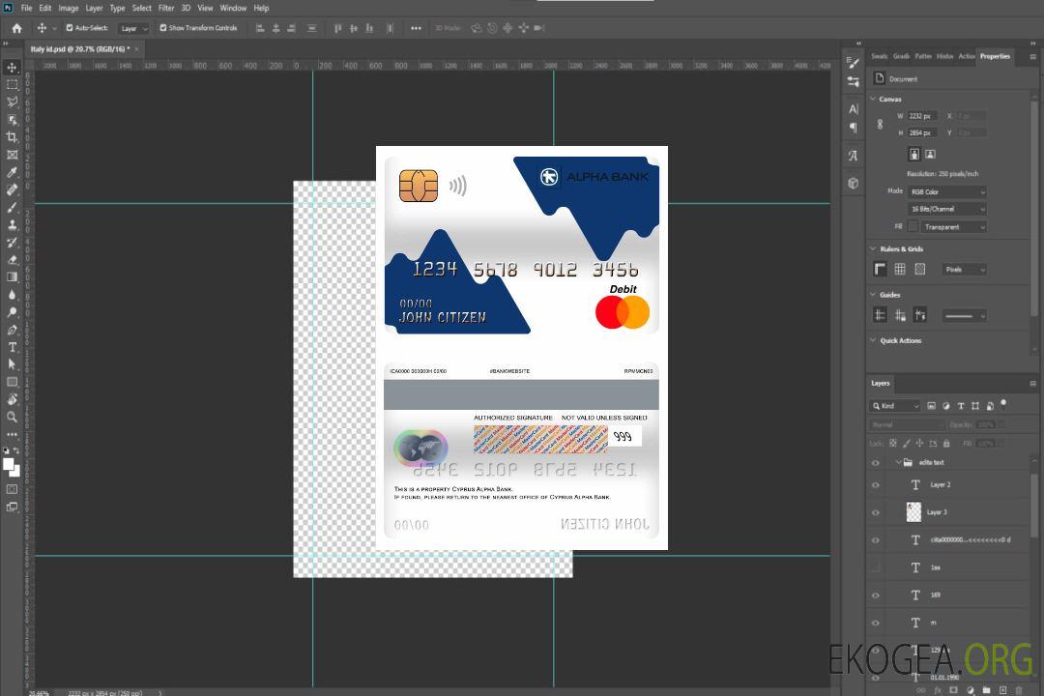Viewport: 1044px width, 696px height.
Task: Toggle the Auto-Select checkbox
Action: click(x=70, y=28)
